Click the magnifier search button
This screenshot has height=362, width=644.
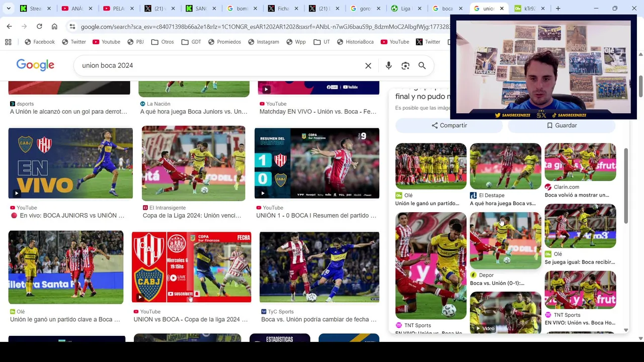point(422,66)
